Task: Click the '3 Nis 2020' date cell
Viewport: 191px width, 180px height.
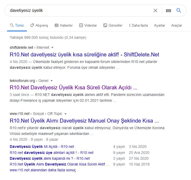Action: 138,147
